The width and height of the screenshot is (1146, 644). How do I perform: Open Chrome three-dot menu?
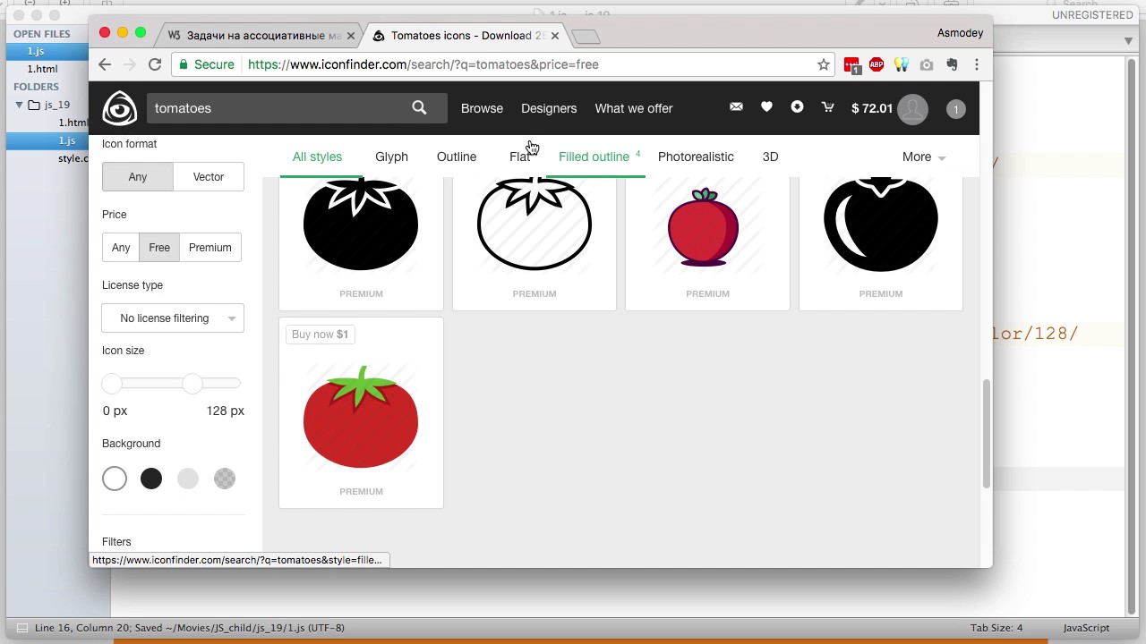(977, 64)
